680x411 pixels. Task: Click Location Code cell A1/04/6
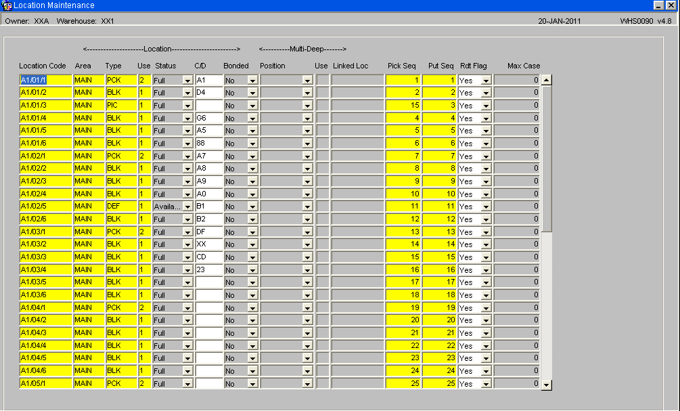coord(46,370)
